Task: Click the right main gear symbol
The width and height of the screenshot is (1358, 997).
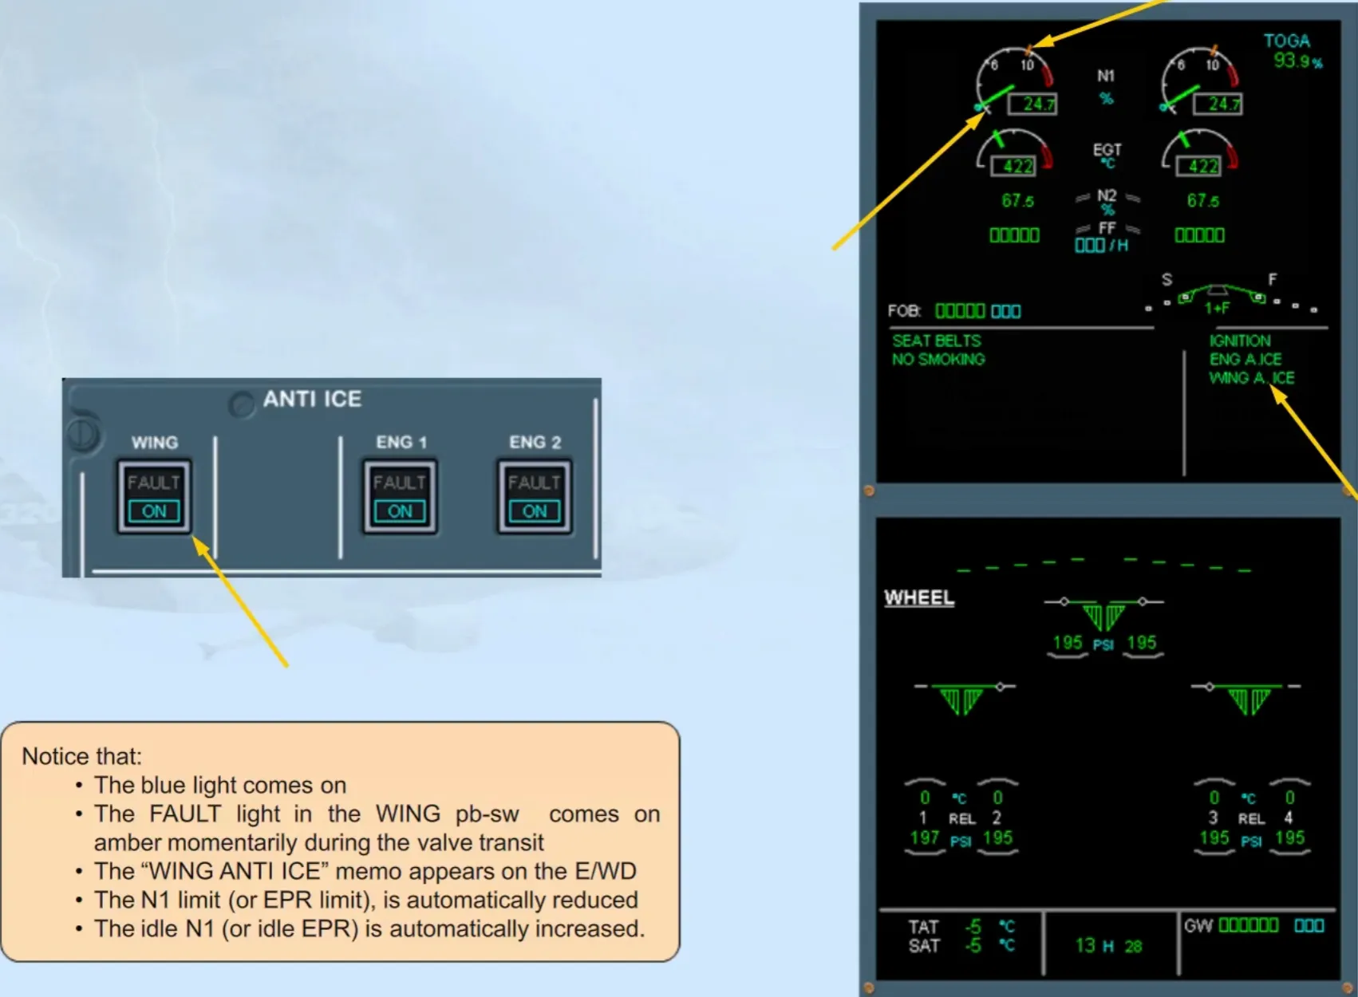Action: 1247,698
